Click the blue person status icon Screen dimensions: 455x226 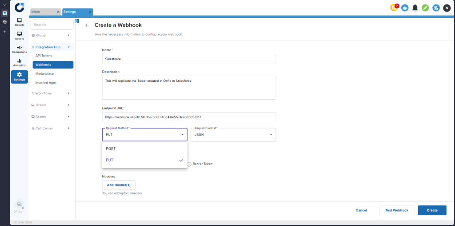(436, 8)
